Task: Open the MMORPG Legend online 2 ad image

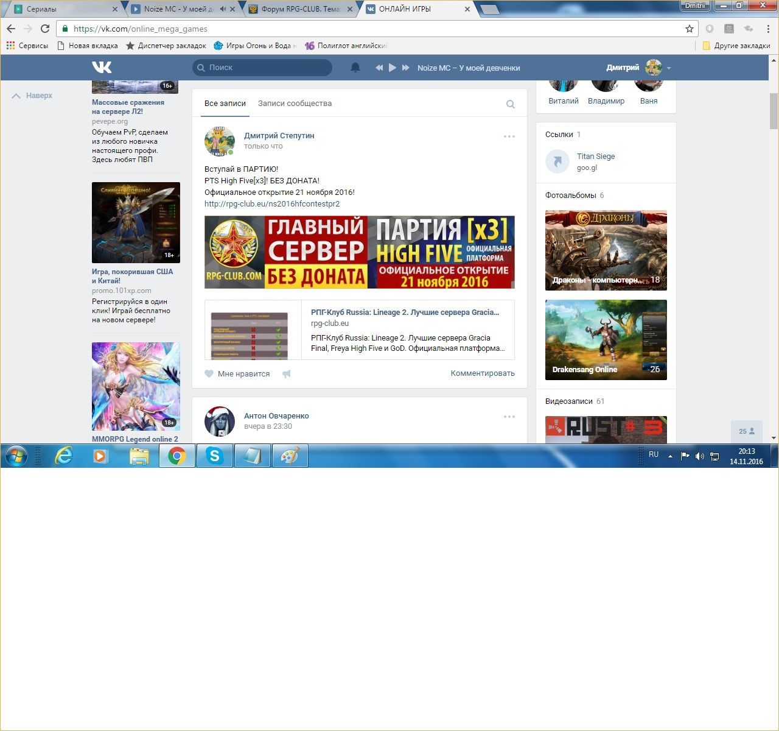Action: 136,386
